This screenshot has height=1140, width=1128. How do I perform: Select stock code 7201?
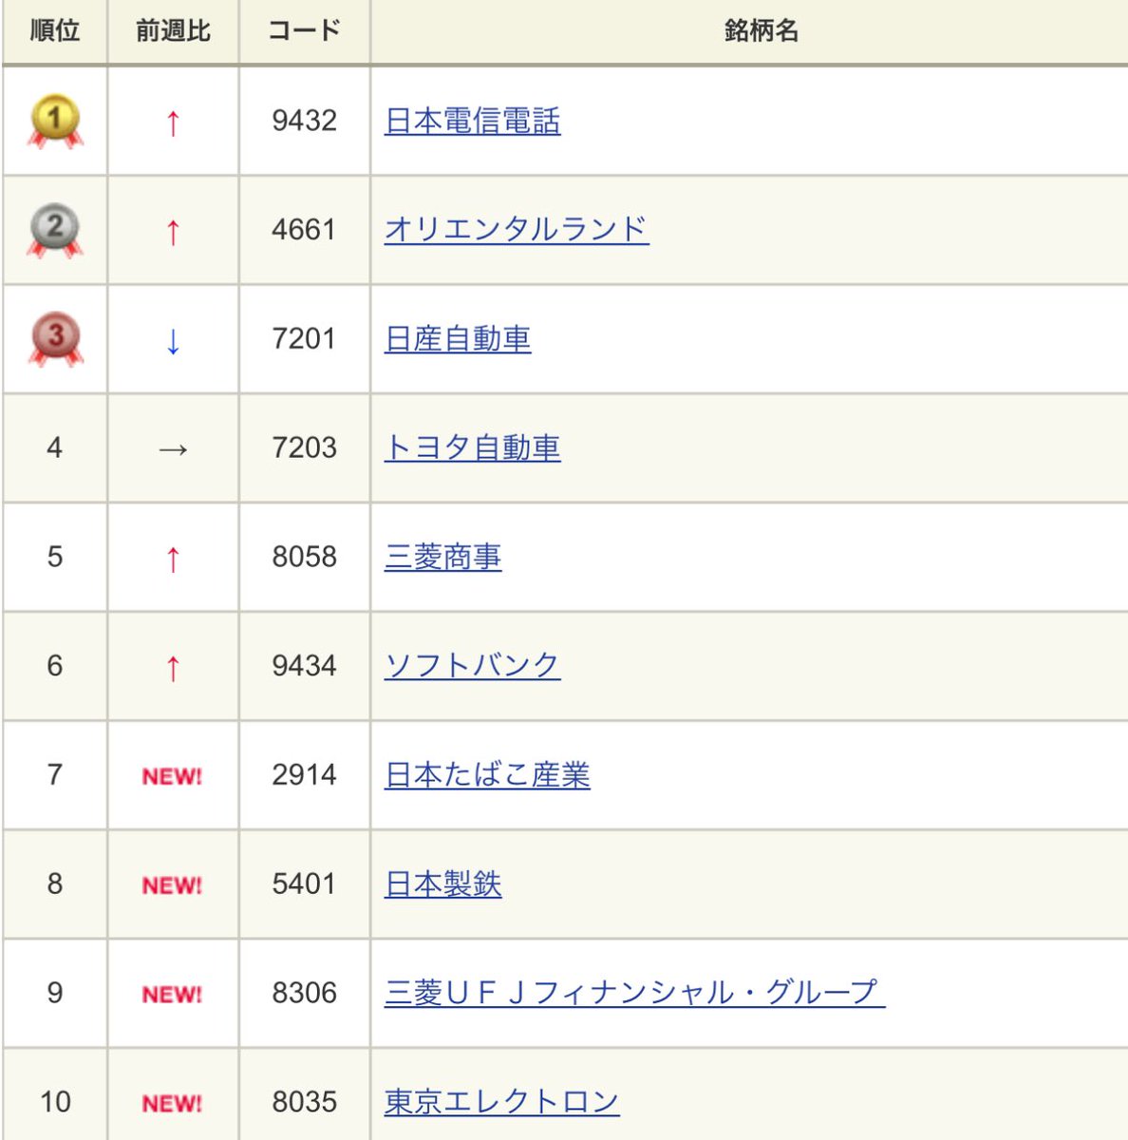(x=304, y=339)
